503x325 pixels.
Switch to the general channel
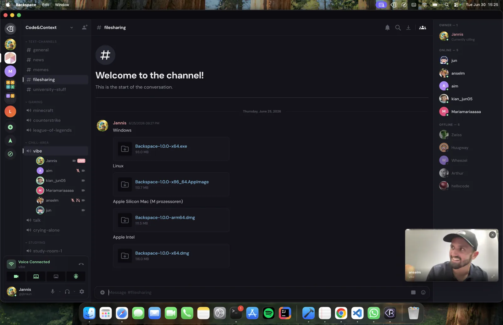click(x=55, y=50)
